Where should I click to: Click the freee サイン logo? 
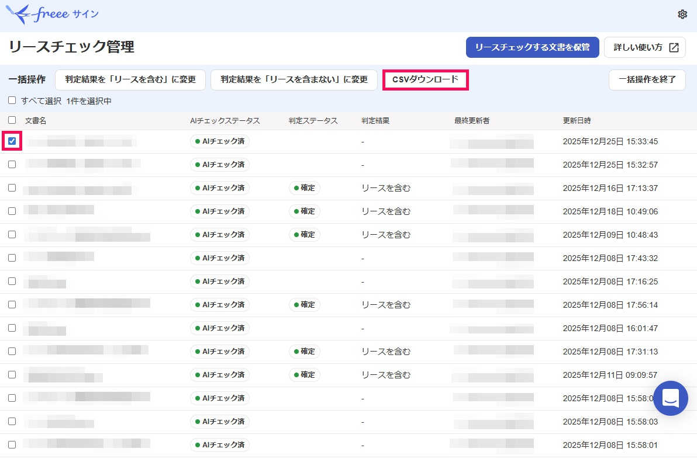pos(52,14)
